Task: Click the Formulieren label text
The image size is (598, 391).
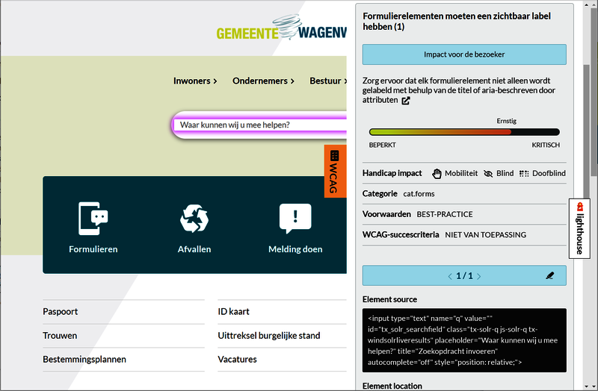Action: (93, 249)
